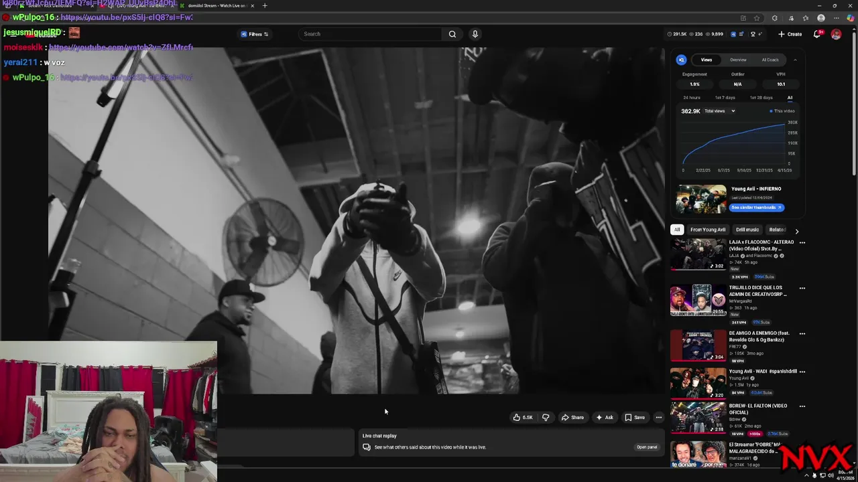Viewport: 858px width, 482px height.
Task: Open more actions menu under the video
Action: pyautogui.click(x=659, y=417)
